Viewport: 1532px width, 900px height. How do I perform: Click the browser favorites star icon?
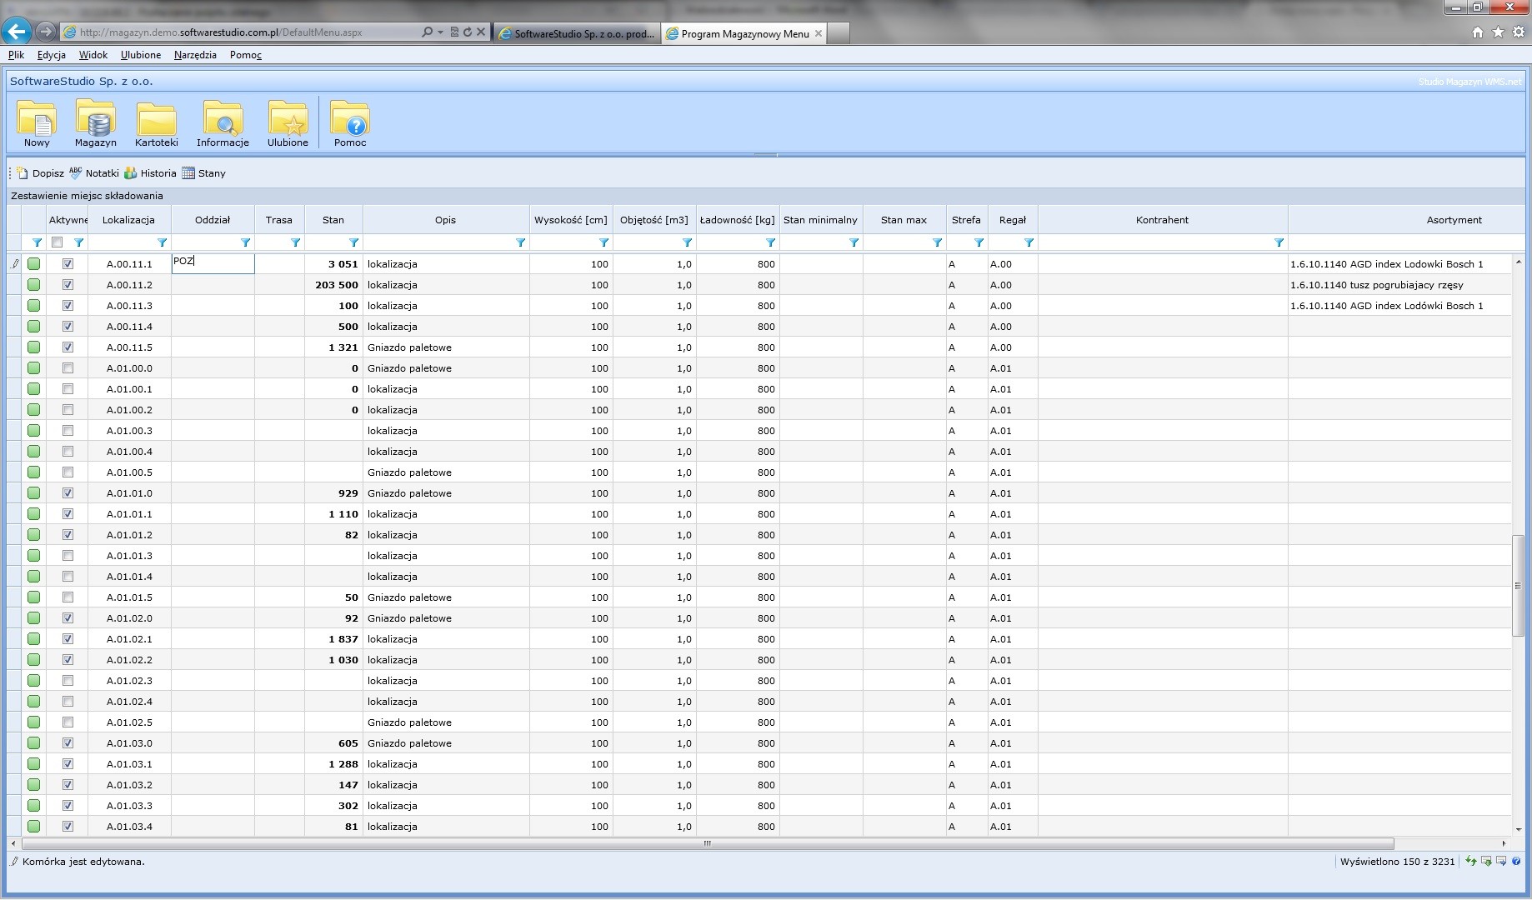click(x=1498, y=32)
